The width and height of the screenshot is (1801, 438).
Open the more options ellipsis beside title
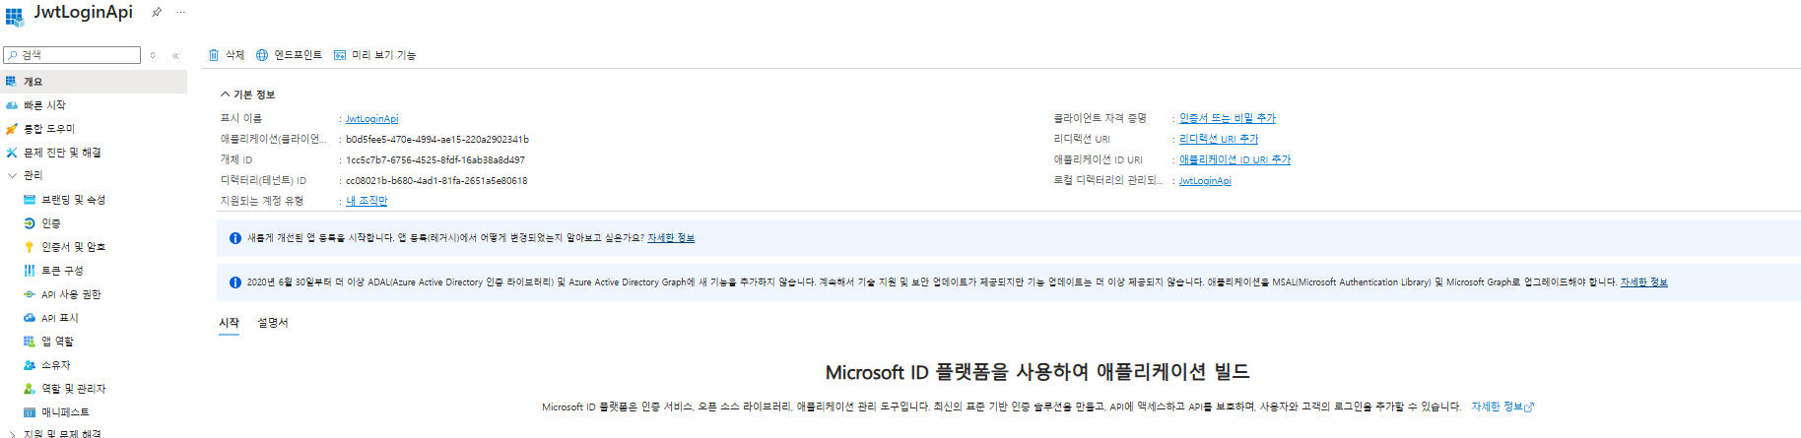pos(180,13)
